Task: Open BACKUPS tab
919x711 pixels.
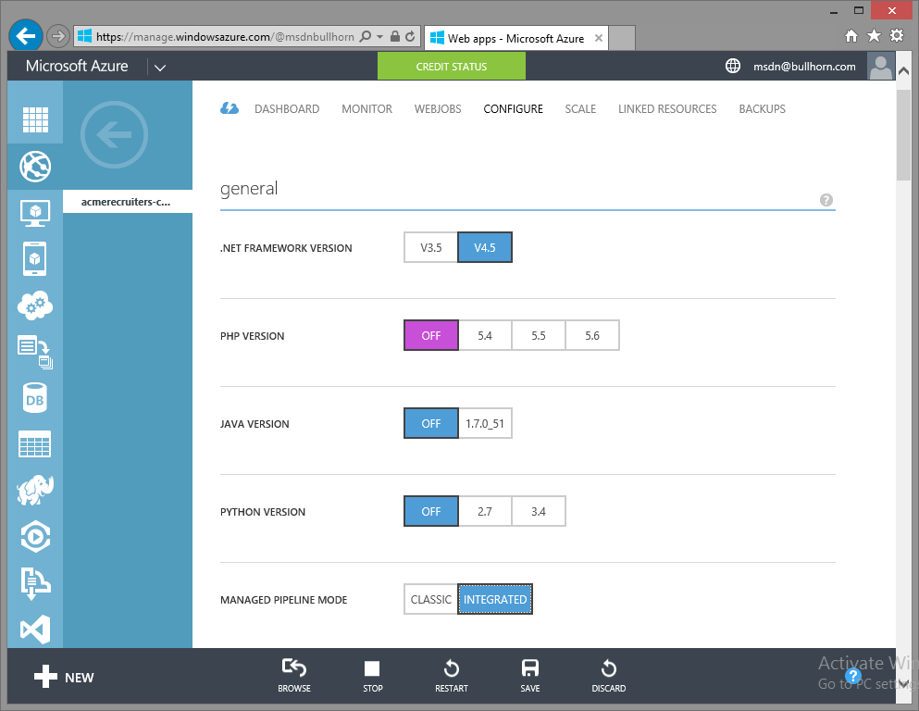Action: pos(762,109)
